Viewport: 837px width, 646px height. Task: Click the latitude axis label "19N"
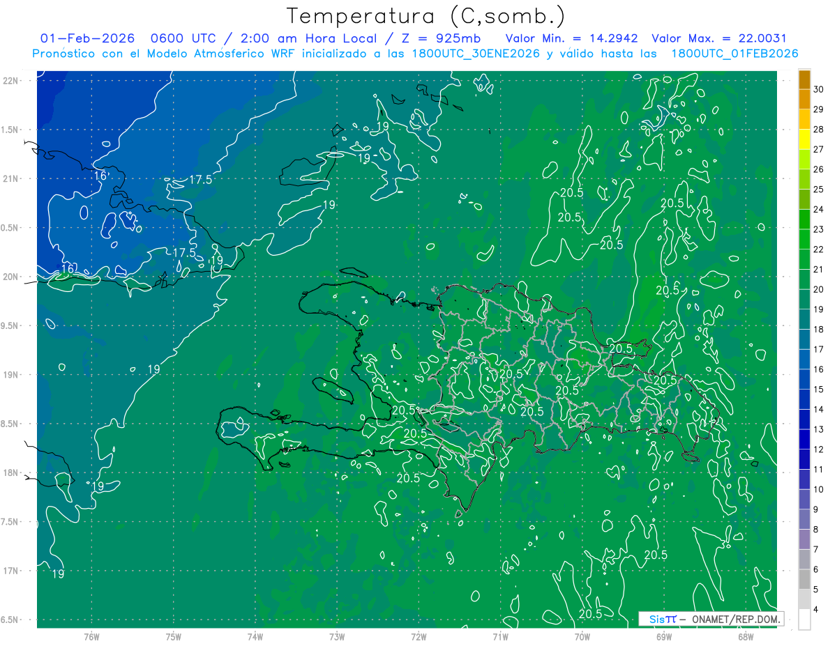pyautogui.click(x=11, y=375)
